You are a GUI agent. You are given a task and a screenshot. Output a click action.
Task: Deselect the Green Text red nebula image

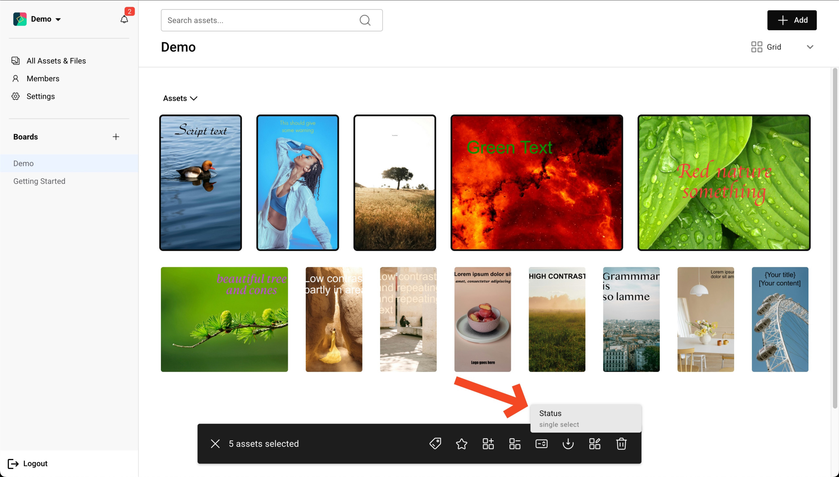pos(537,182)
